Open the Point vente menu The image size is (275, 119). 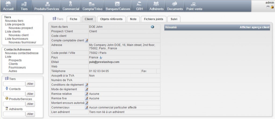tap(194, 6)
